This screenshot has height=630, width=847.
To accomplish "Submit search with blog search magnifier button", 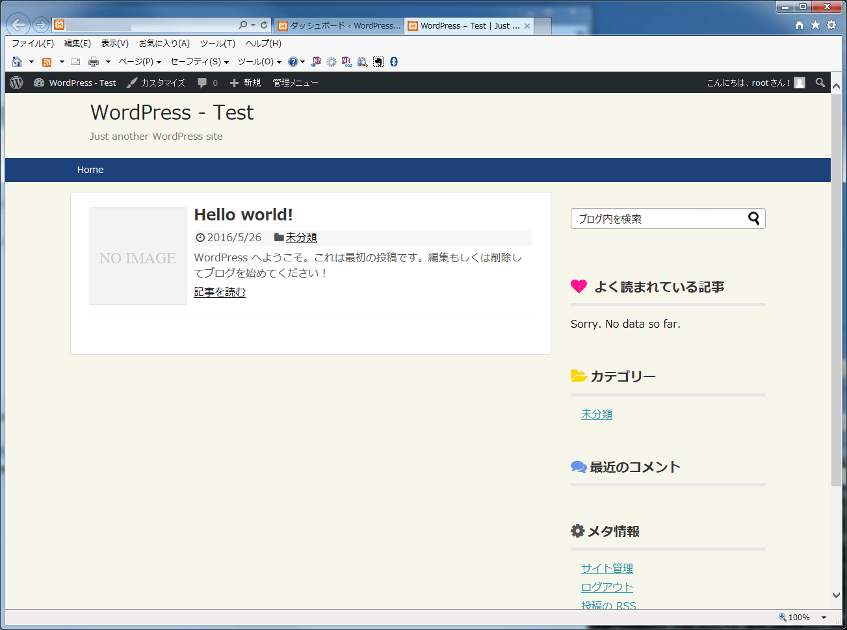I will 753,218.
